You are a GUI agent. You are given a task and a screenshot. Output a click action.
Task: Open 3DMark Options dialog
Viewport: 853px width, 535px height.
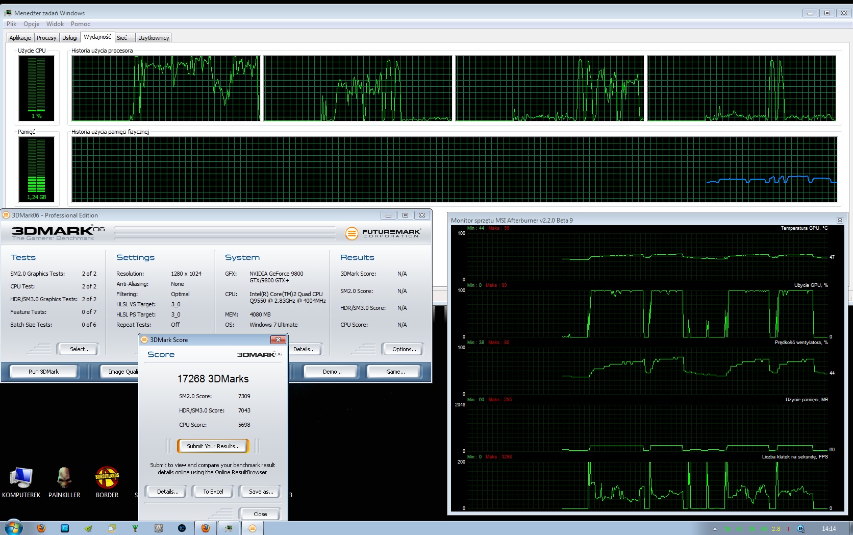(x=404, y=349)
